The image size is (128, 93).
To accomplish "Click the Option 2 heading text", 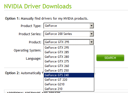I will point(24,73).
